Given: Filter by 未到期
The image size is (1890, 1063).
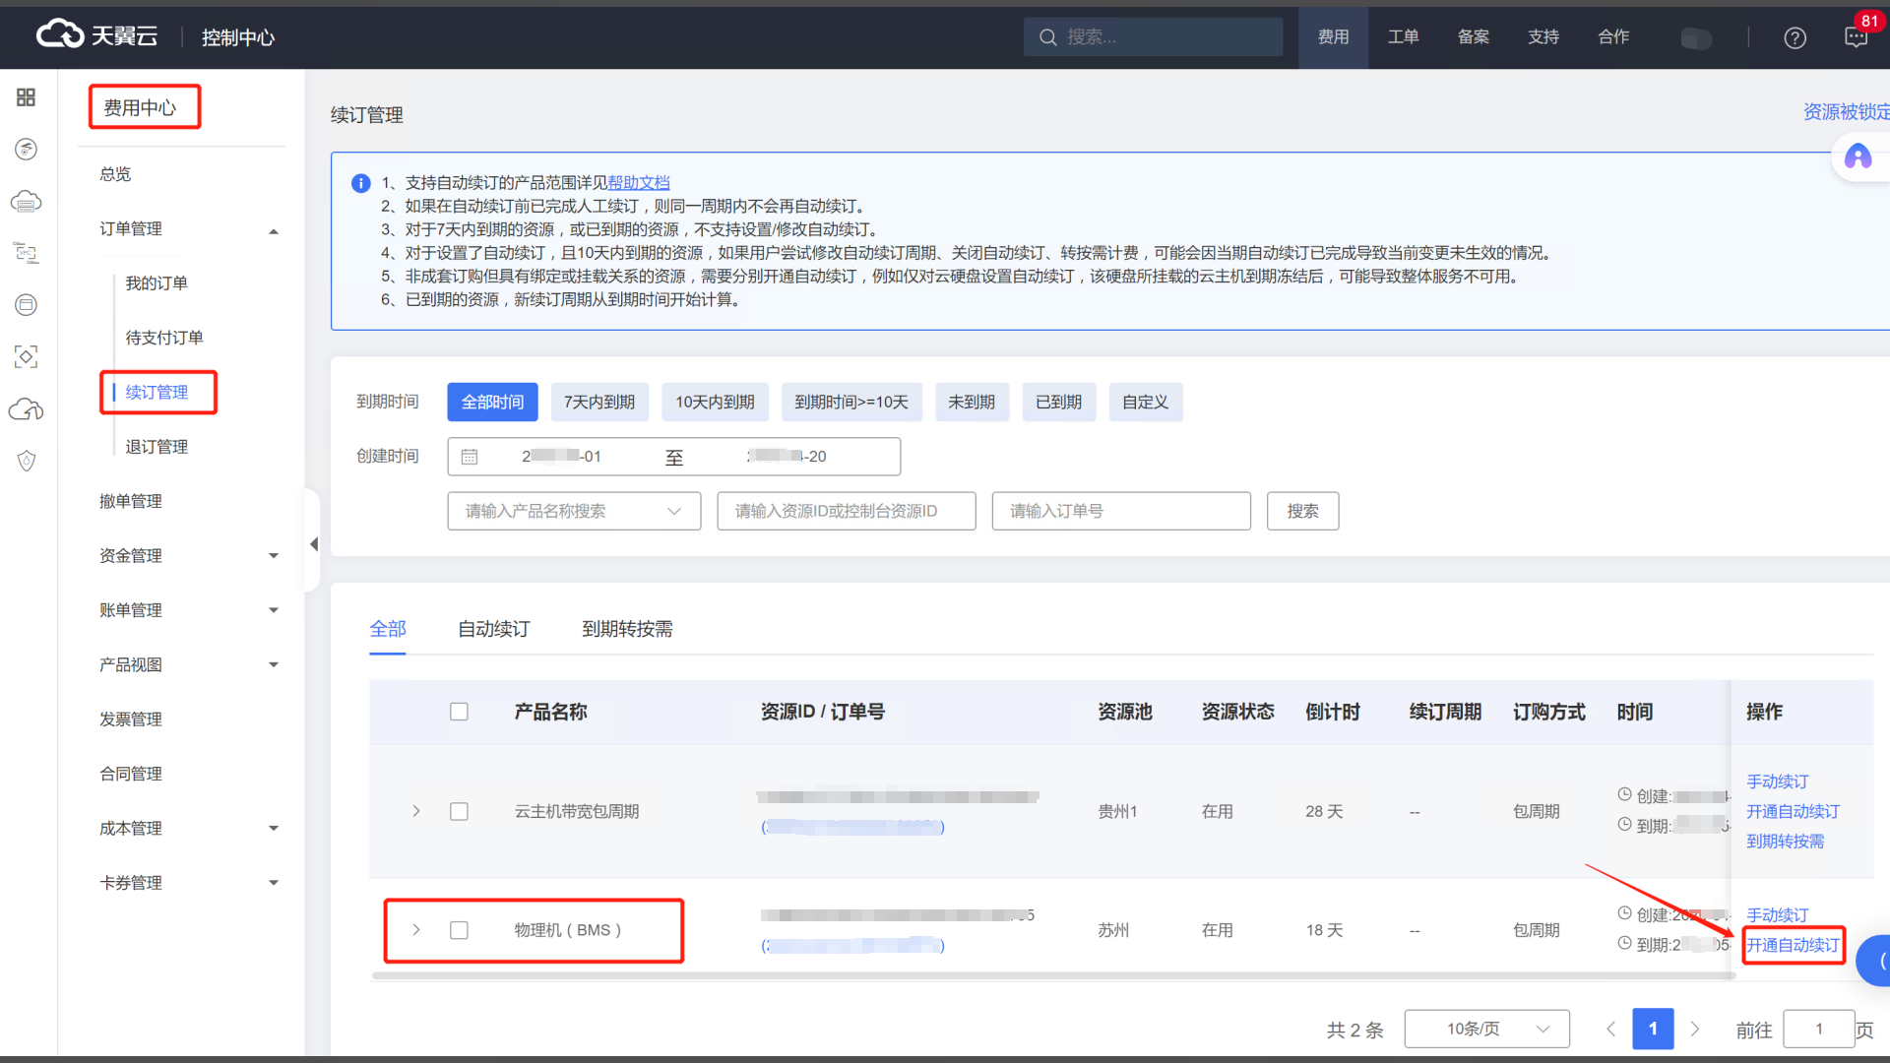Looking at the screenshot, I should [x=972, y=403].
